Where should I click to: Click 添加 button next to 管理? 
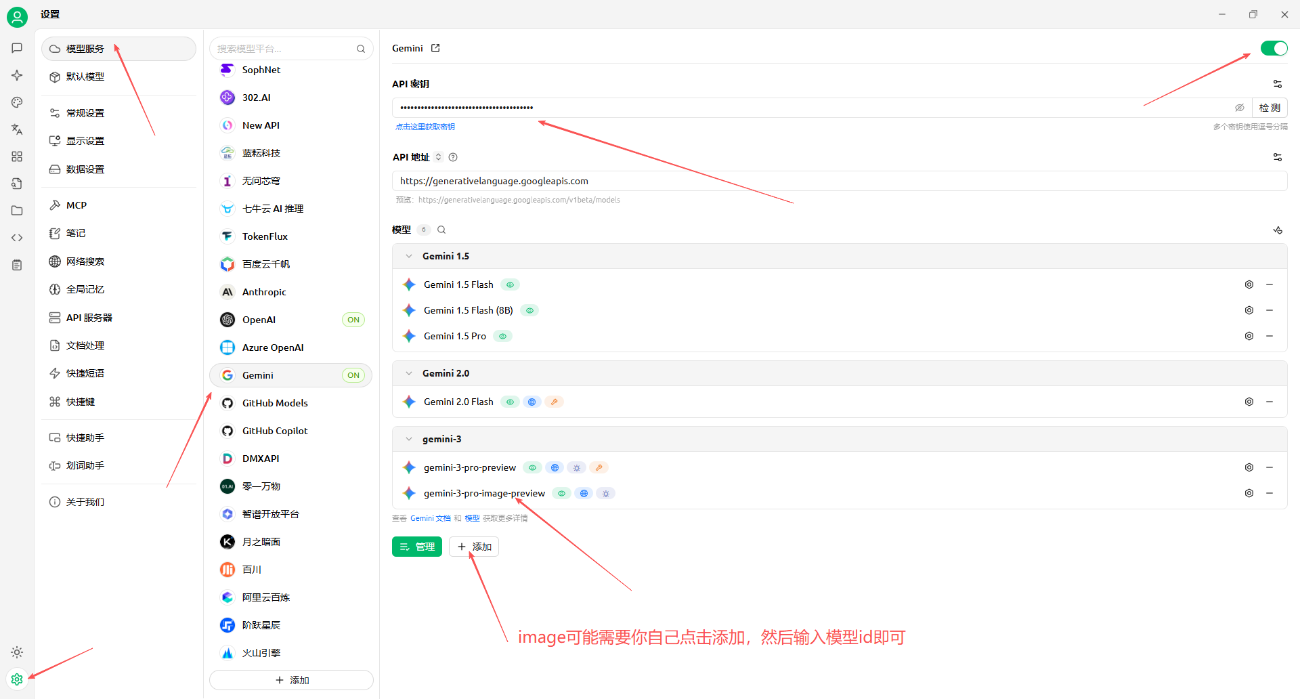pyautogui.click(x=474, y=547)
